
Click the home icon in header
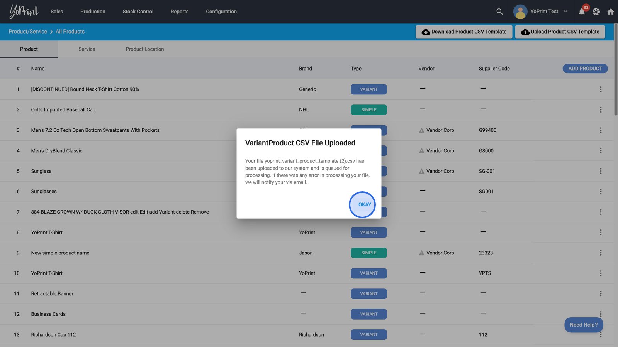[x=610, y=12]
